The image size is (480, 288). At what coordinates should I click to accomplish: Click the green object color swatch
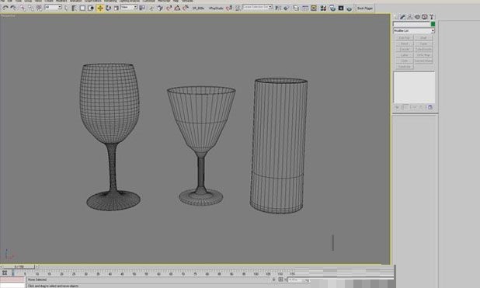coord(433,24)
